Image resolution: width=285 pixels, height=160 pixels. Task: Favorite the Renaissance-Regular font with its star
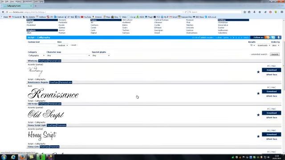[x=258, y=93]
